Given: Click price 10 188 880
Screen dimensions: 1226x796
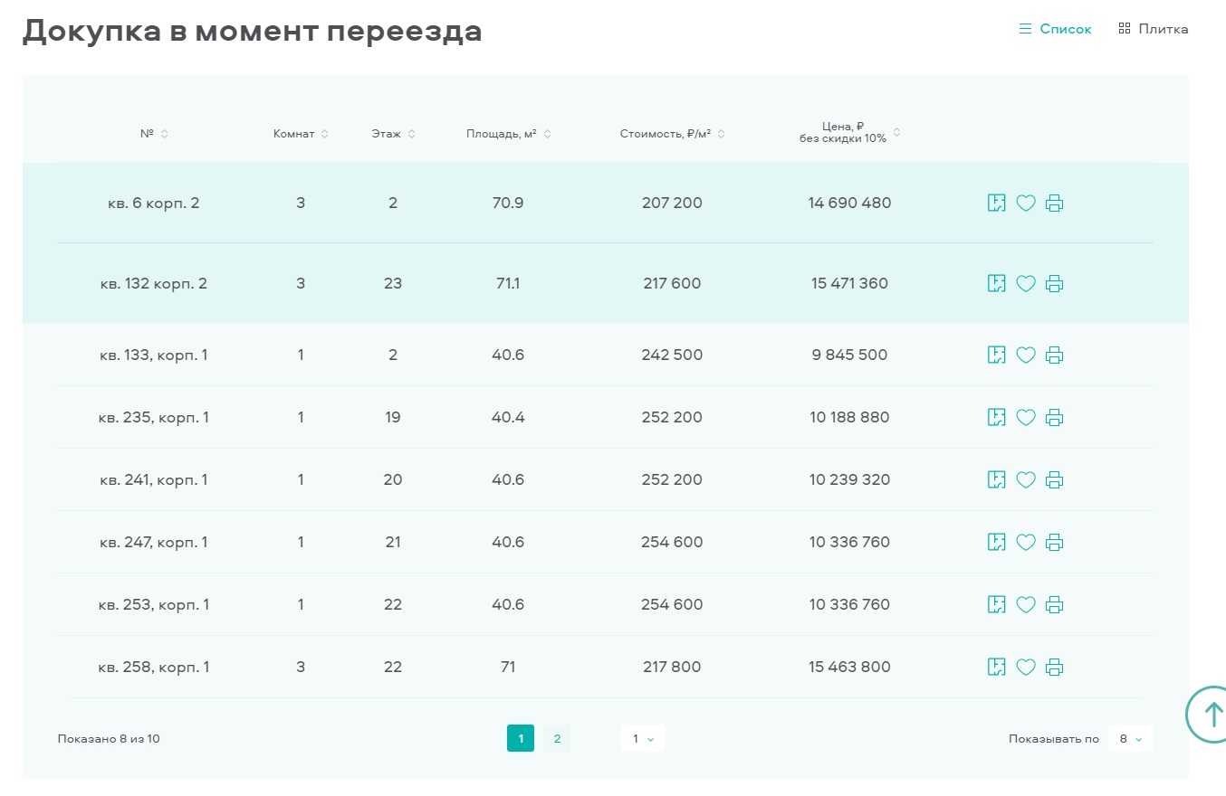Looking at the screenshot, I should coord(849,418).
